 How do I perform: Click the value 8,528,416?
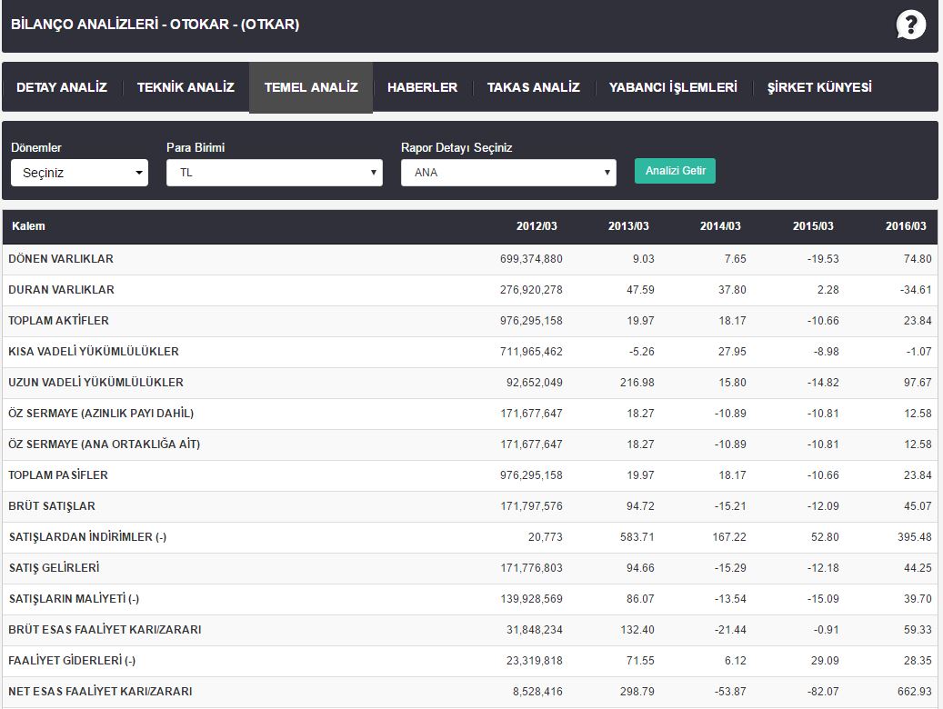tap(537, 692)
